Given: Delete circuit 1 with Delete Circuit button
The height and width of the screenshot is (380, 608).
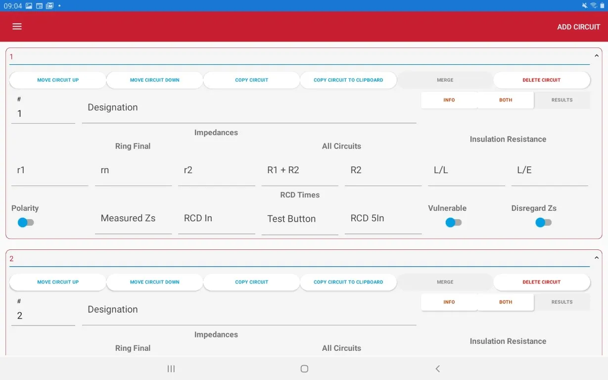Looking at the screenshot, I should point(541,80).
